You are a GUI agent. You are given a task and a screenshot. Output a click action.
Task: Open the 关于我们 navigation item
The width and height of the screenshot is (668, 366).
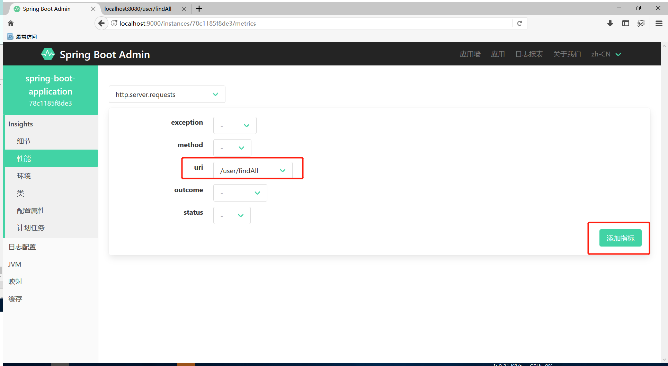567,54
